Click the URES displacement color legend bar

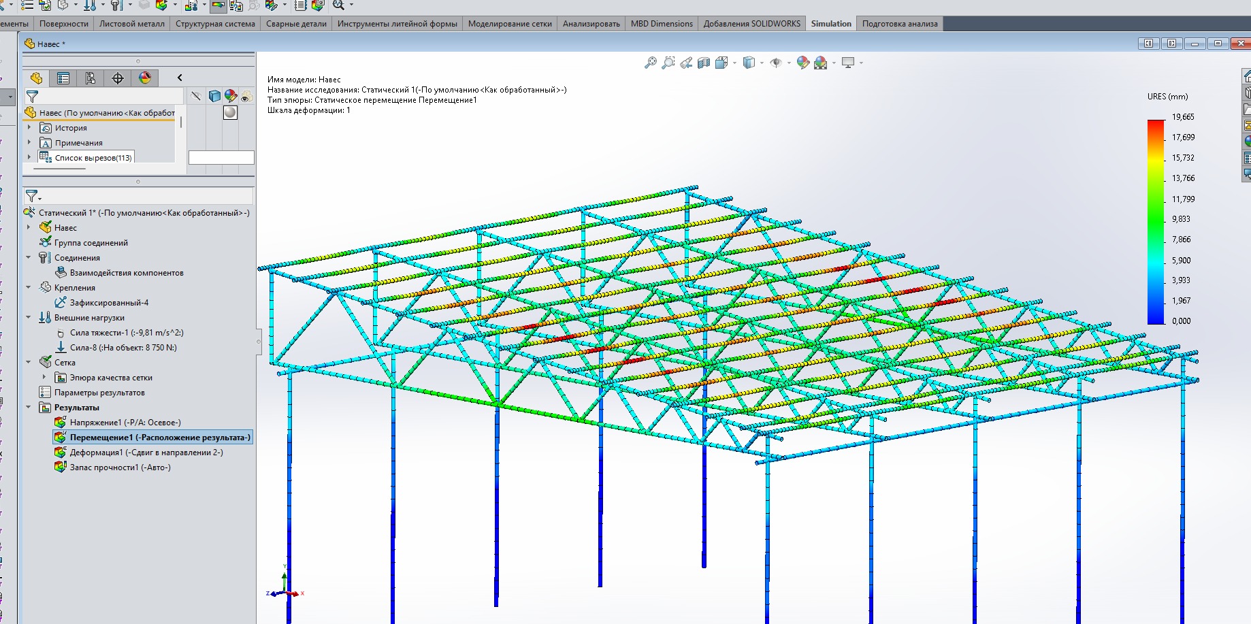click(1156, 222)
